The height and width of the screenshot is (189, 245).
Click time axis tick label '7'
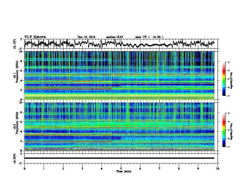click(x=160, y=169)
